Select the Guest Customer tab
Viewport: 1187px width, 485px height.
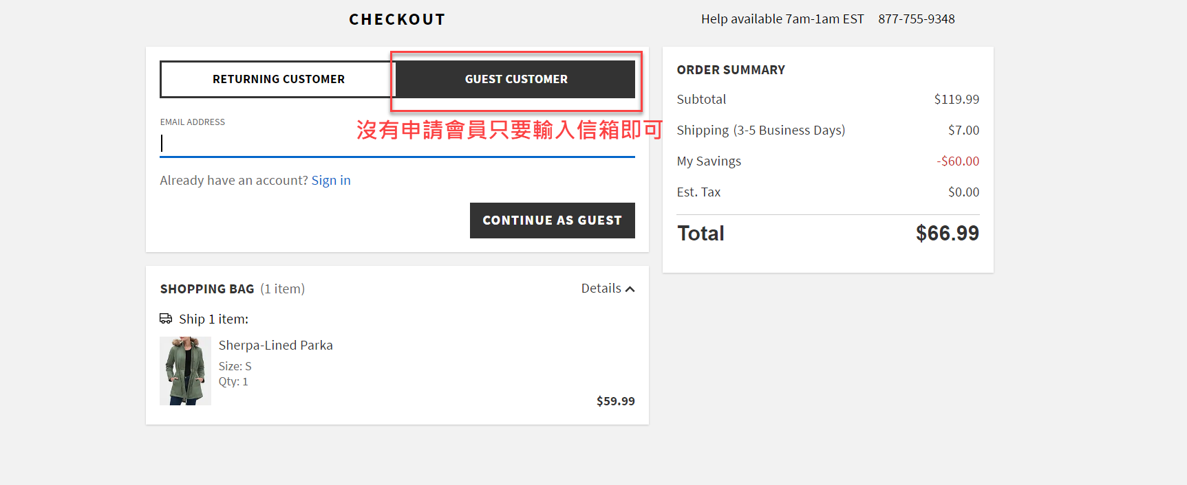[515, 79]
